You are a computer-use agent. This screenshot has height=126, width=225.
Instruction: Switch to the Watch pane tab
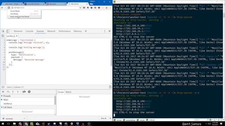(x=69, y=92)
